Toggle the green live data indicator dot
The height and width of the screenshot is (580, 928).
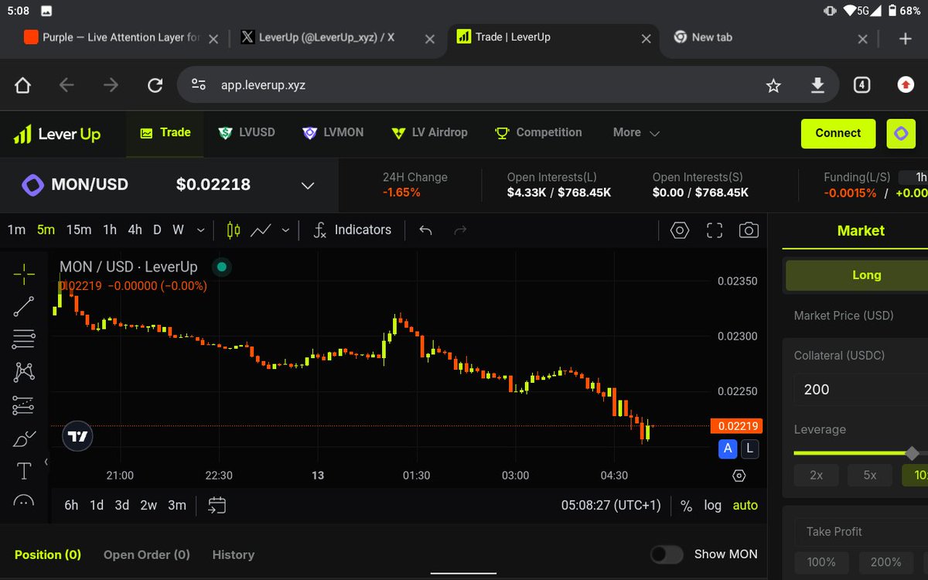pyautogui.click(x=221, y=267)
